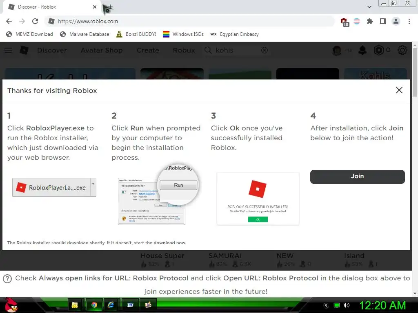
Task: Open the green monitor tray icon
Action: [x=337, y=305]
